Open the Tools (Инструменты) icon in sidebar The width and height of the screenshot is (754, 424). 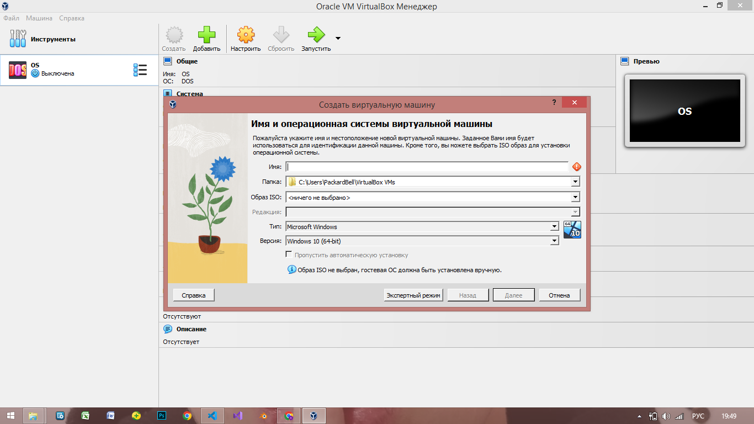coord(18,39)
